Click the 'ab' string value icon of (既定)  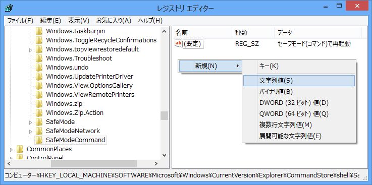pos(179,43)
